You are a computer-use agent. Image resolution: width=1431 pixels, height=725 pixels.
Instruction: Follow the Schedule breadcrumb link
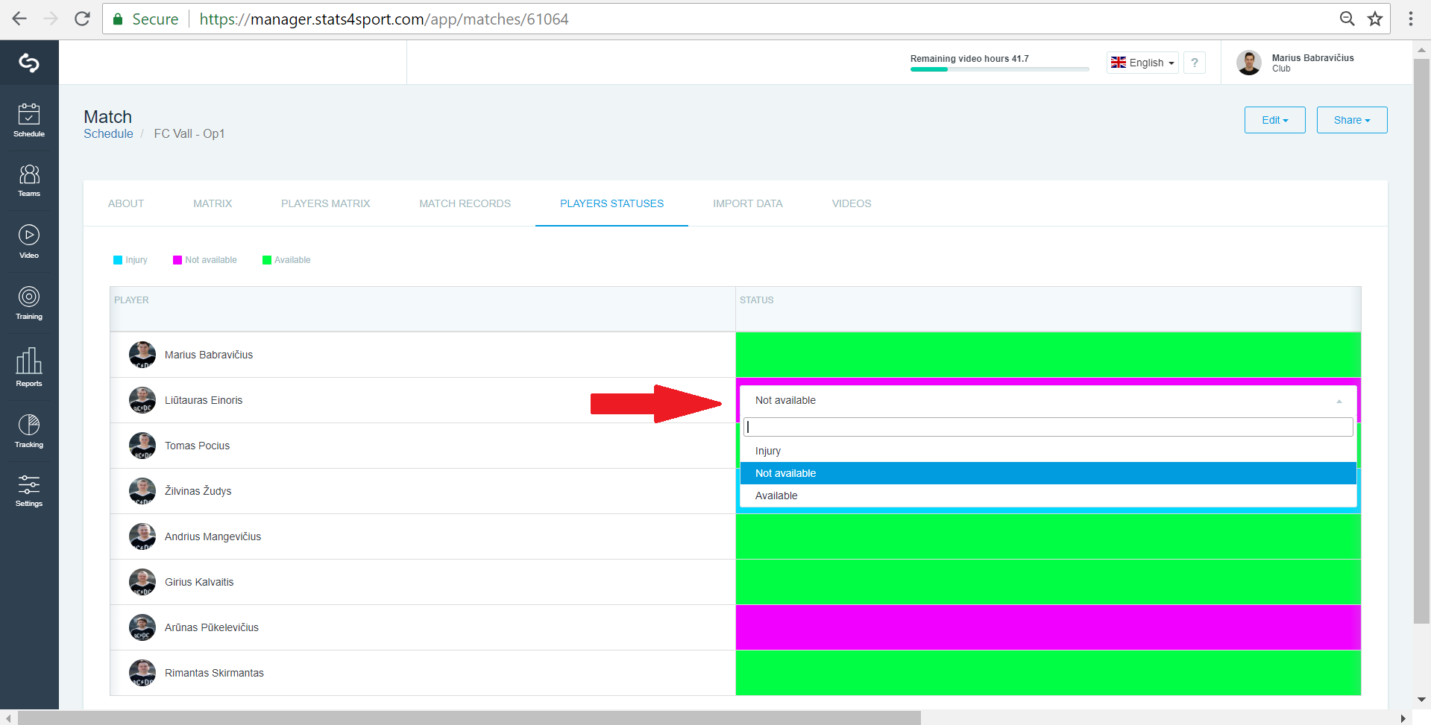click(x=108, y=133)
